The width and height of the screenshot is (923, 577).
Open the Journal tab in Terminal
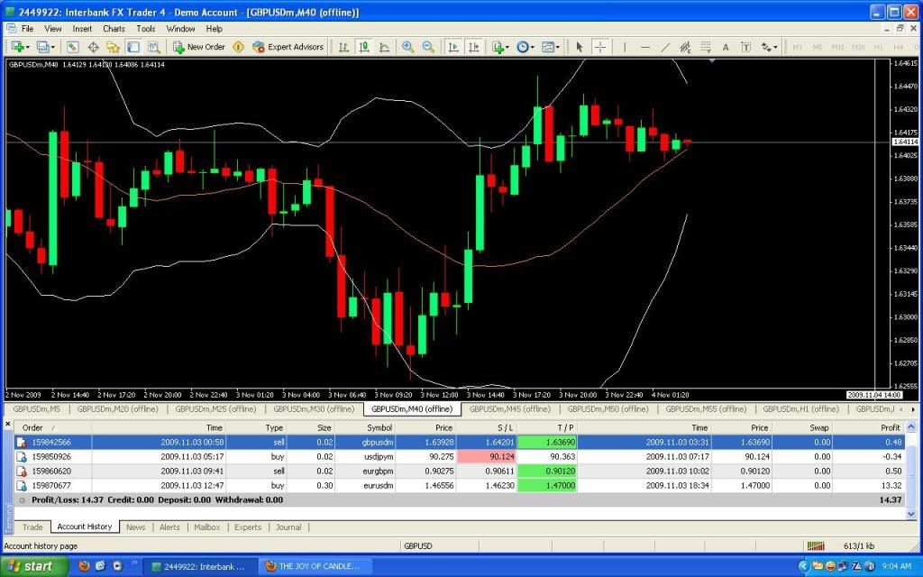[x=288, y=527]
